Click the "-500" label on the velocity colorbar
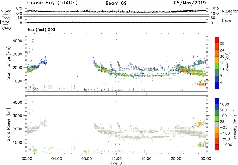Screen dimensions: 238x165 (225, 139)
